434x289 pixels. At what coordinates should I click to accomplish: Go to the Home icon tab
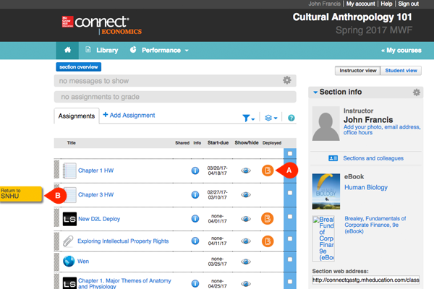tap(68, 50)
